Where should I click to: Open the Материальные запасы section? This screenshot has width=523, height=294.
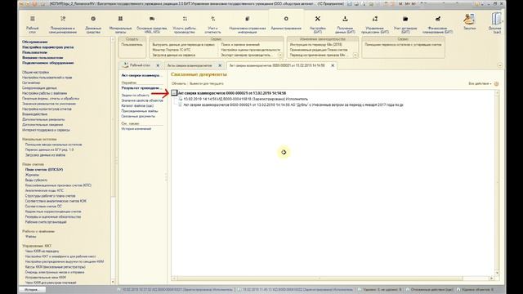(x=120, y=24)
